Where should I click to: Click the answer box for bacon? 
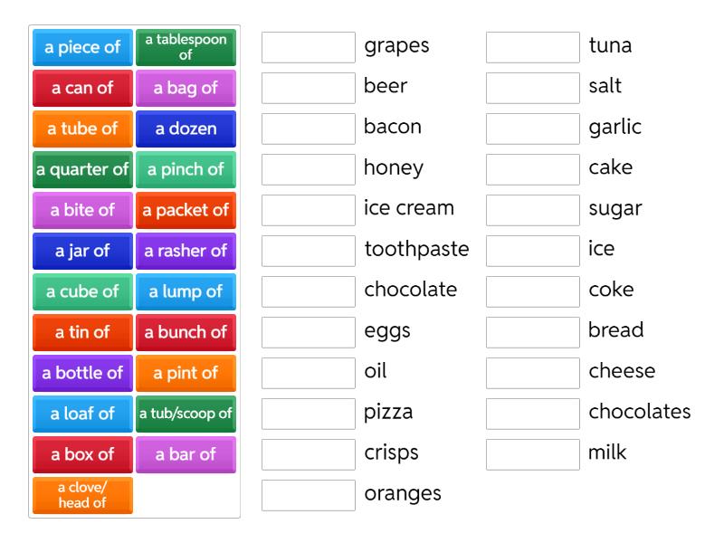pos(309,129)
